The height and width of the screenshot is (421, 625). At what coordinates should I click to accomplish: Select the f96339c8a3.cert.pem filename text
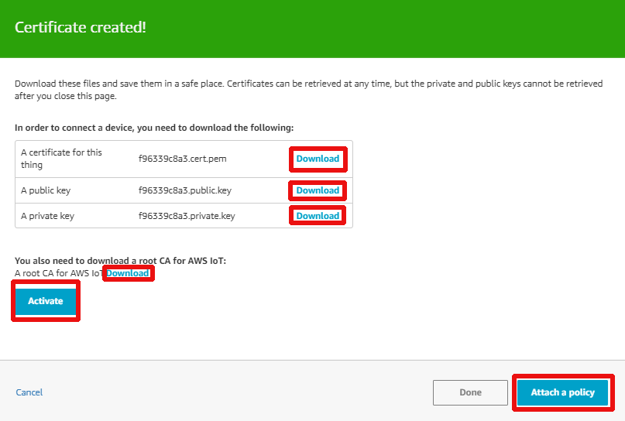coord(183,159)
